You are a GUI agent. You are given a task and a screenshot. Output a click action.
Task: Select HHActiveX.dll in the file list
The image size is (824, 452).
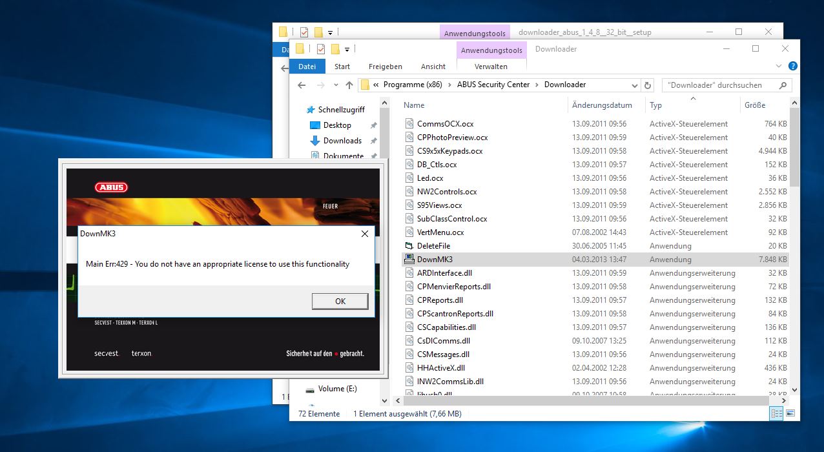click(440, 368)
